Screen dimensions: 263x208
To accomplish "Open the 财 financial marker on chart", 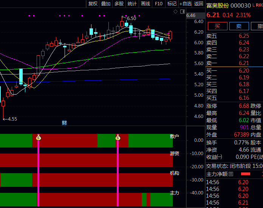I will click(64, 123).
